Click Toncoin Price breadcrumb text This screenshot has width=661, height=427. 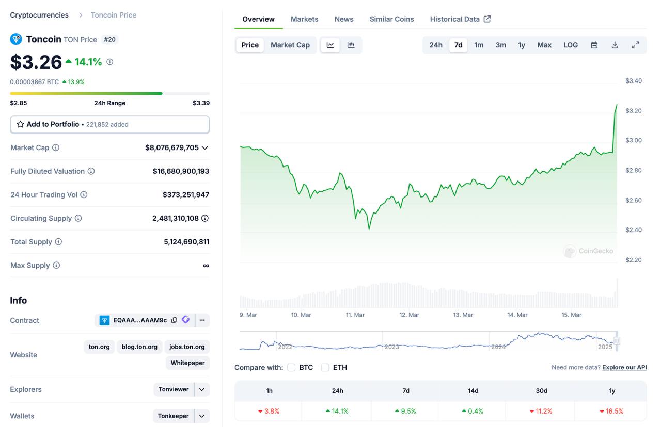tap(114, 15)
